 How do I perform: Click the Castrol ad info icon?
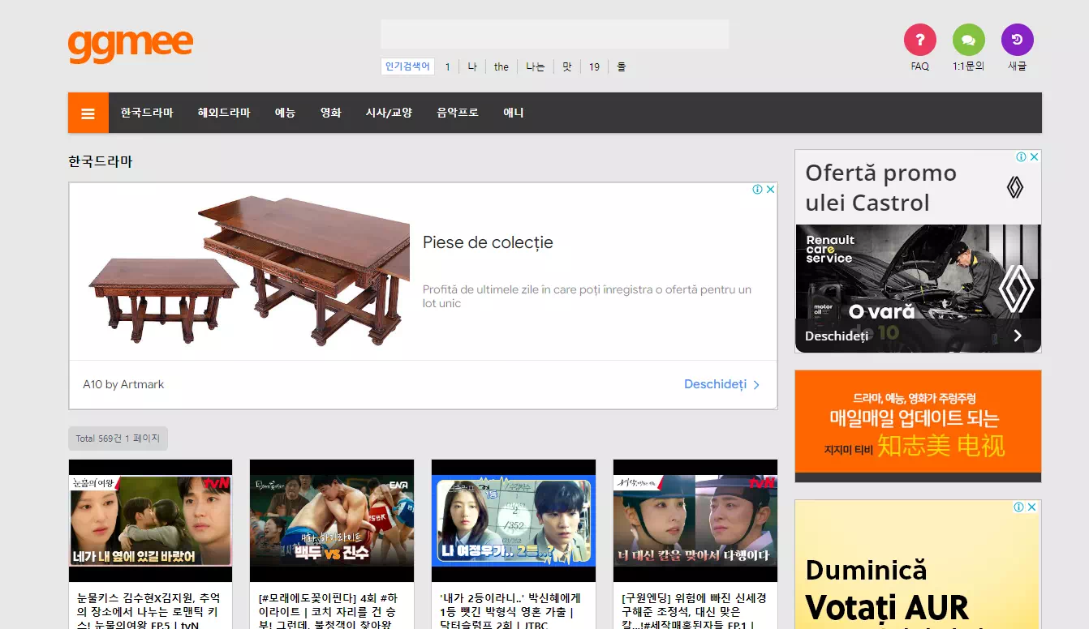(1022, 157)
